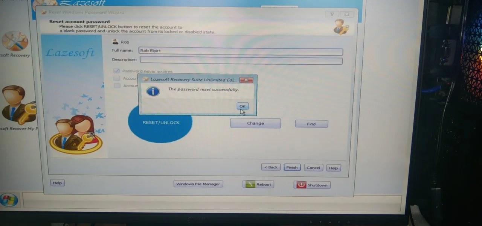
Task: Click the Lazesoft logo text in the sidebar
Action: [x=70, y=53]
